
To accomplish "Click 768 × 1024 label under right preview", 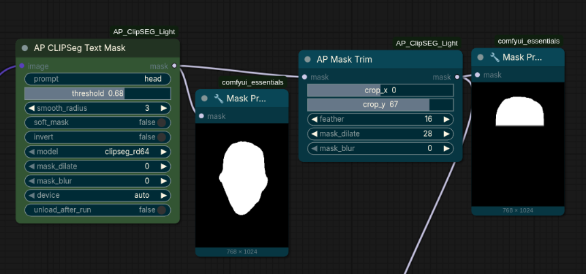I will click(518, 210).
